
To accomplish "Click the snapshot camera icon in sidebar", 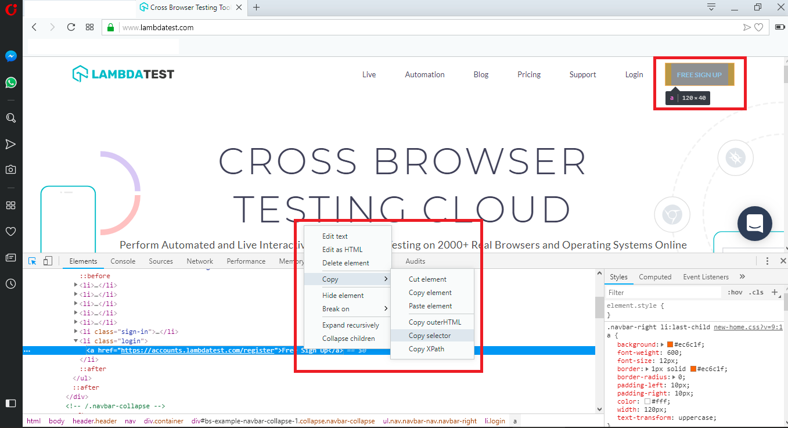I will pyautogui.click(x=10, y=170).
